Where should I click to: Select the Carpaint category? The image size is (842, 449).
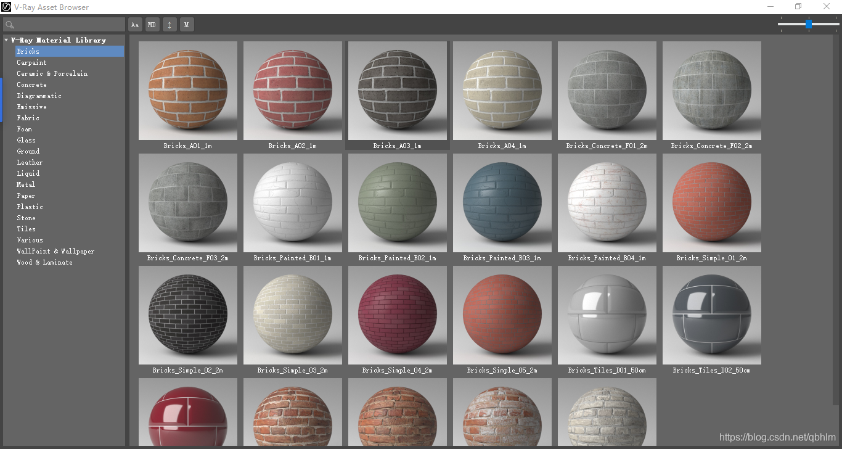(31, 62)
